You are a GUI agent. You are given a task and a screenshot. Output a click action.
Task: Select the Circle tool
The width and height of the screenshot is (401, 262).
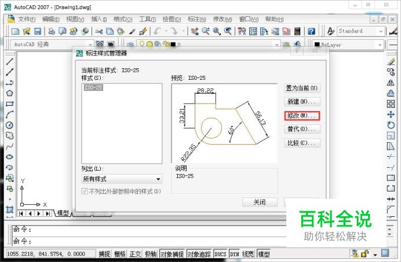[x=9, y=125]
